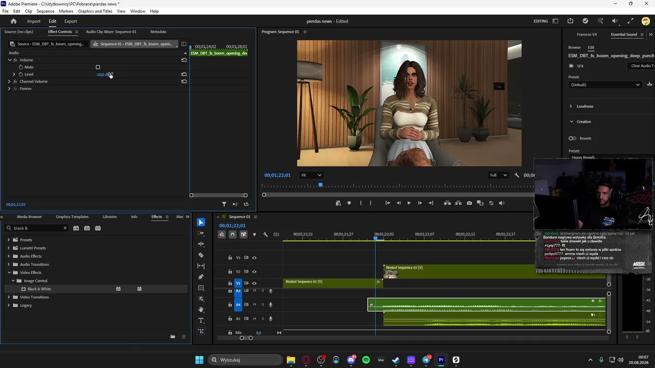
Task: Select the Type tool
Action: point(201,320)
